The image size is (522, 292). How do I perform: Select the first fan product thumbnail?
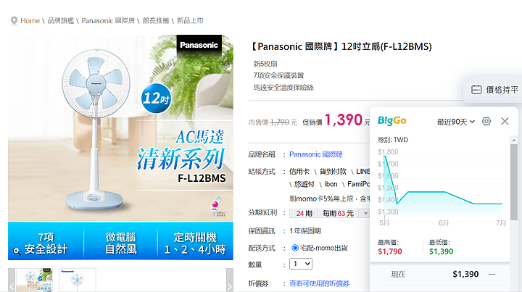pos(34,280)
